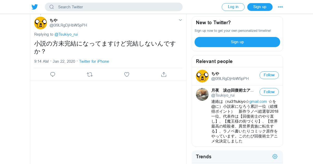The width and height of the screenshot is (313, 164).
Task: Open the Twitter for iPhone link
Action: (x=94, y=61)
